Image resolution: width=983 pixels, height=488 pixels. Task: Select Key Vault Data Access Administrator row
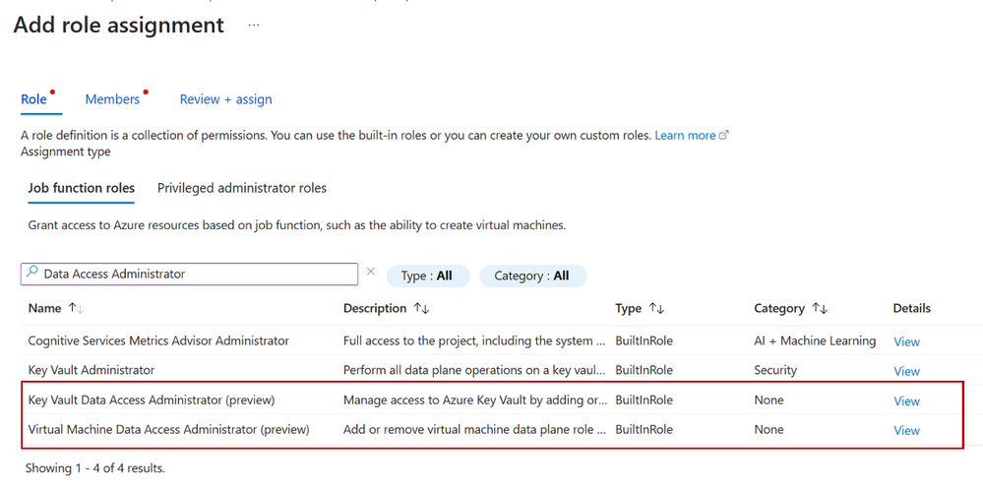click(x=152, y=400)
